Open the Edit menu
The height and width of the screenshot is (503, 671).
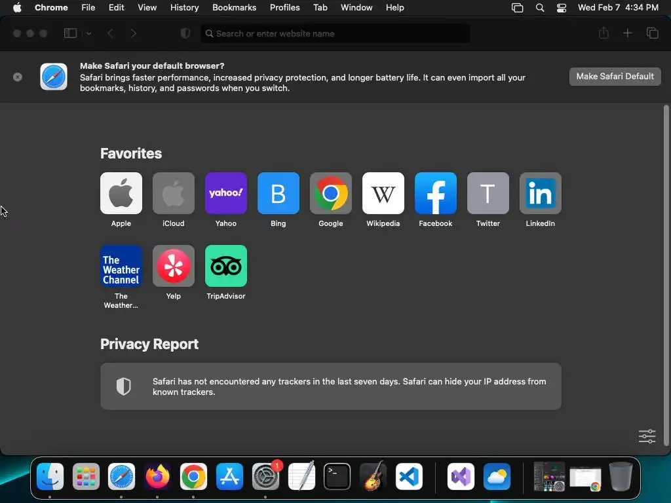[117, 8]
